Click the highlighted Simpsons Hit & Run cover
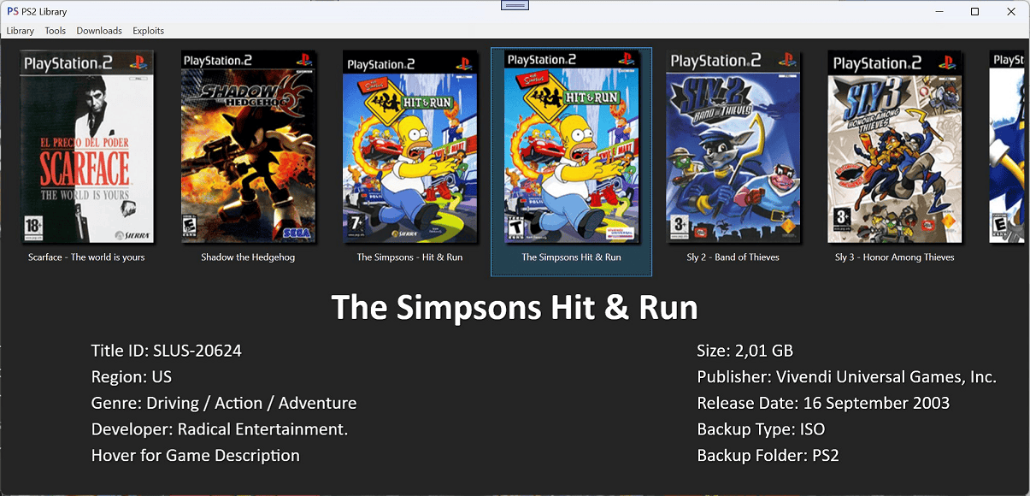1030x496 pixels. tap(571, 147)
